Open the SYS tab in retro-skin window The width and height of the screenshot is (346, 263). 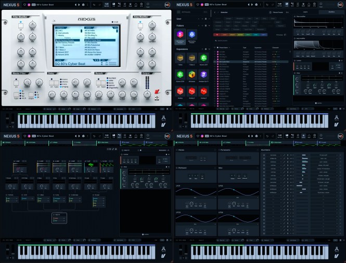click(x=142, y=5)
